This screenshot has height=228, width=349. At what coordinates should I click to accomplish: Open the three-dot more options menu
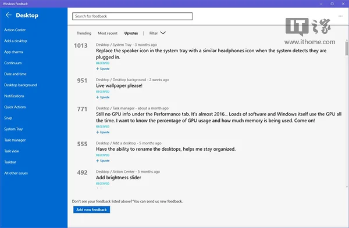[340, 16]
